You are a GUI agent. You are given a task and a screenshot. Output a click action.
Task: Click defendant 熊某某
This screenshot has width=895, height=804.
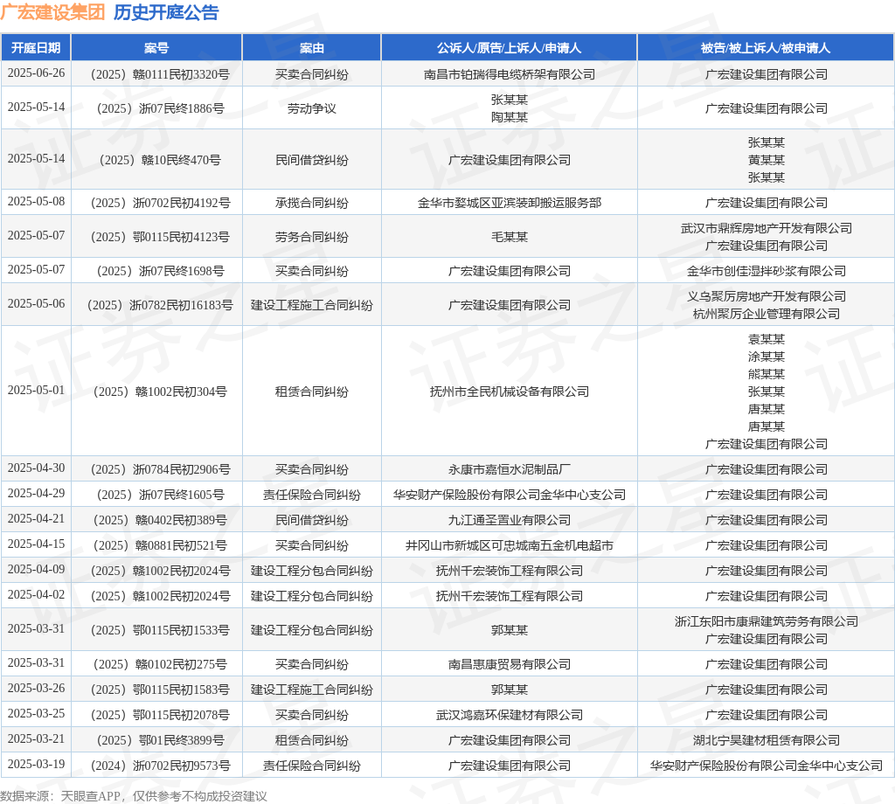point(766,374)
